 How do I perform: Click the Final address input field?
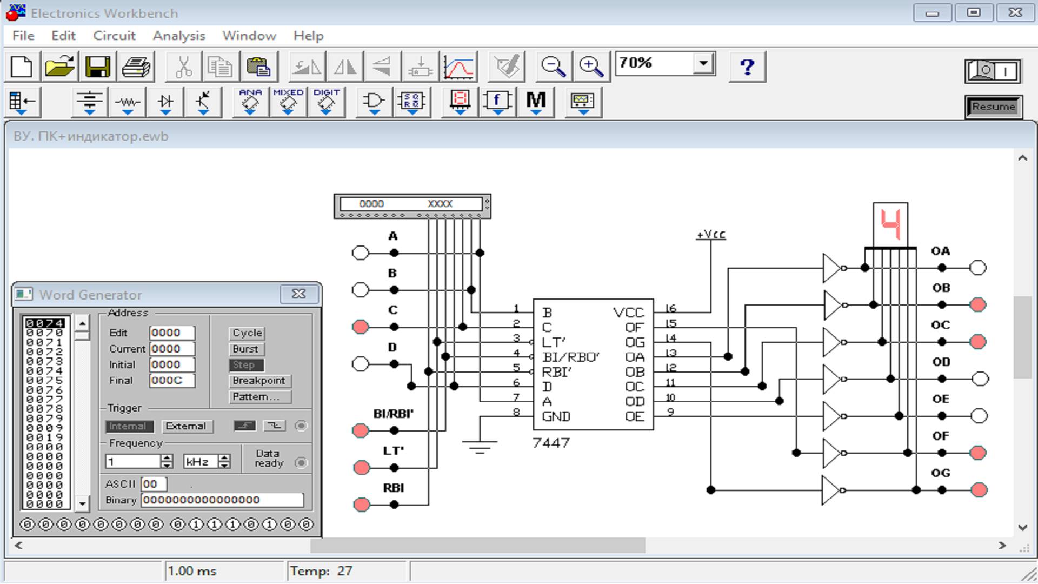coord(171,381)
